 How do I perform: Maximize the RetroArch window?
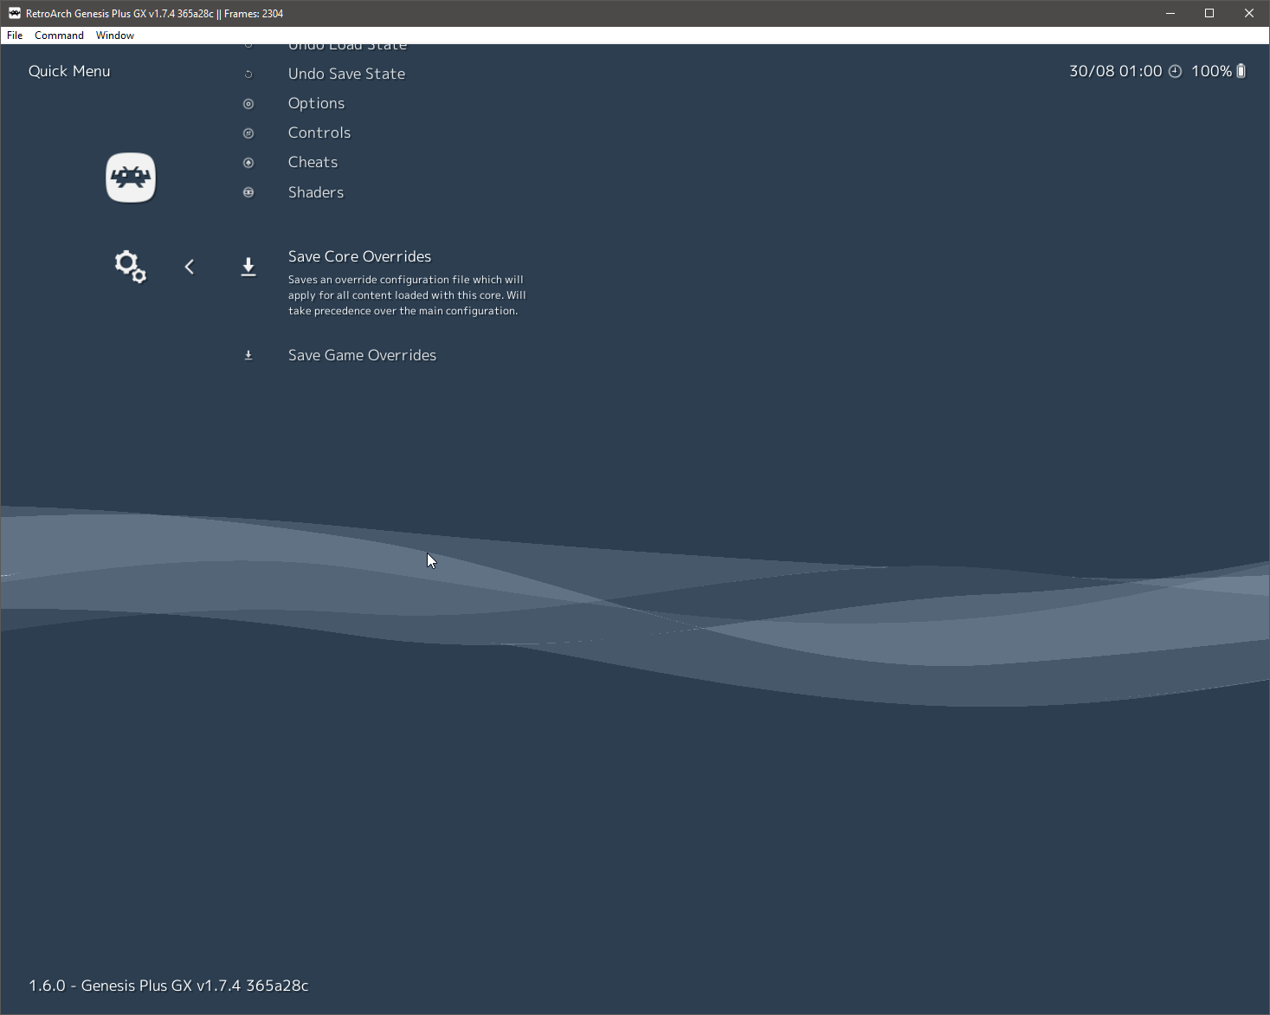point(1209,13)
